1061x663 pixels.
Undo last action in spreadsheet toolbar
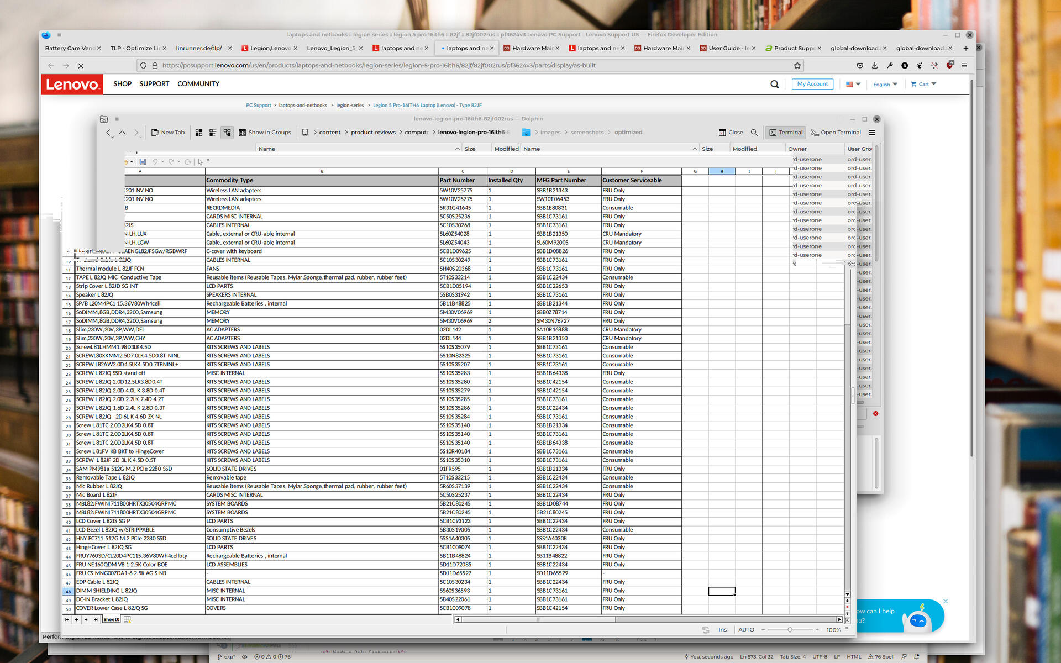pyautogui.click(x=155, y=162)
